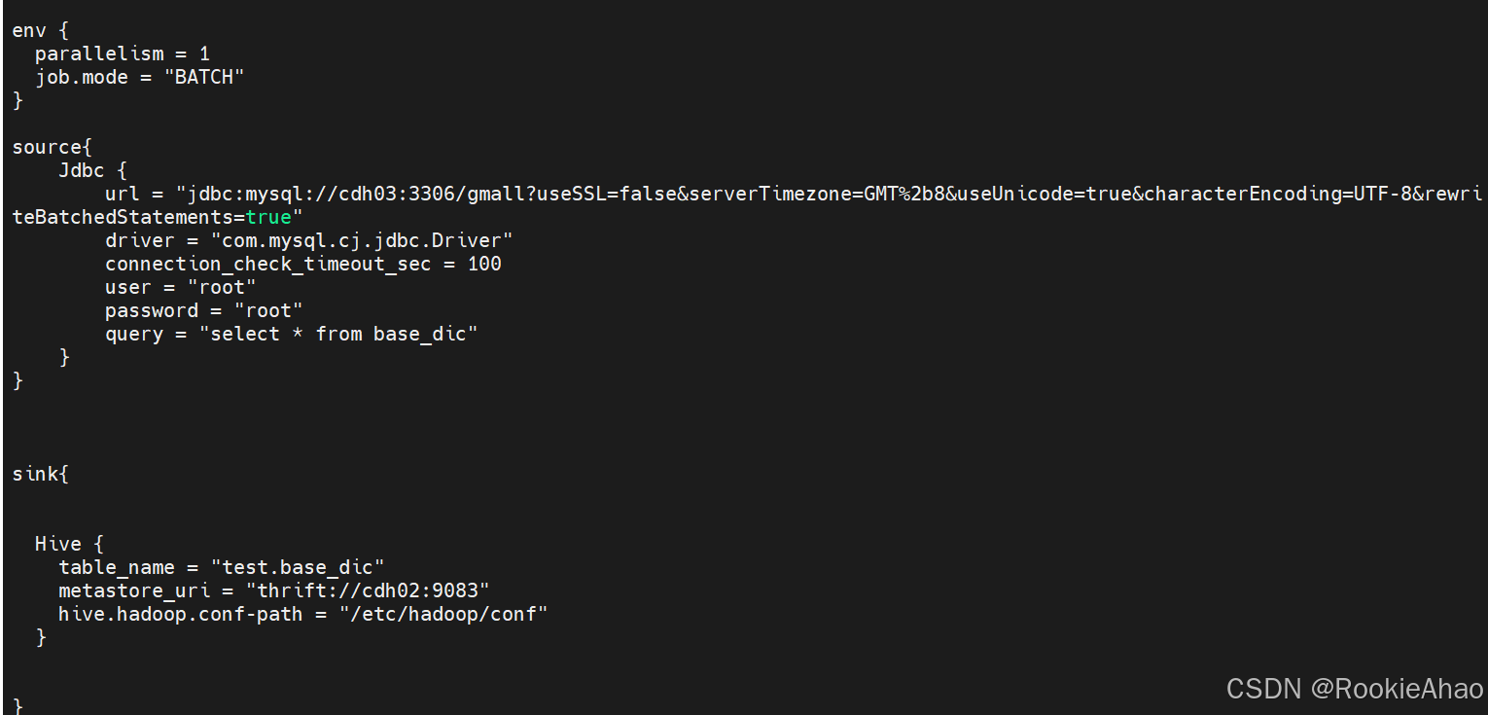Click hive.hadoop.conf-path value /etc/hadoop/conf
Screen dimensions: 1488x715
[443, 614]
